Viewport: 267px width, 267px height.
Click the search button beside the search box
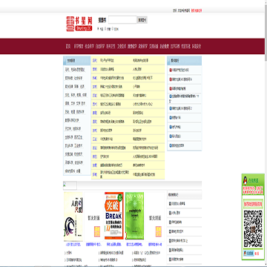pyautogui.click(x=142, y=20)
